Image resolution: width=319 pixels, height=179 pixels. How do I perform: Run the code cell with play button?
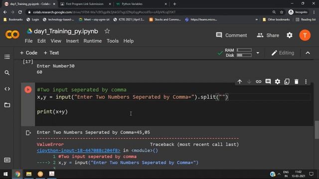(x=28, y=89)
